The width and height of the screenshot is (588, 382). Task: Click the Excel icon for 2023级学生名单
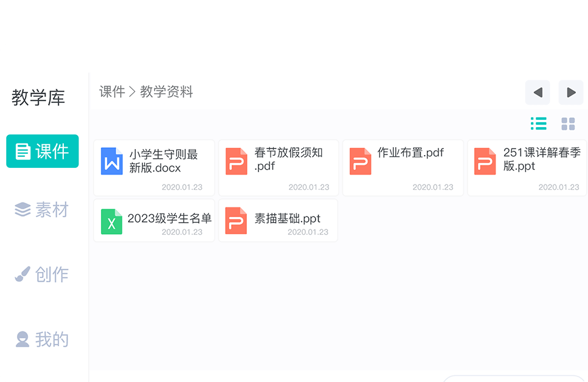pos(112,221)
